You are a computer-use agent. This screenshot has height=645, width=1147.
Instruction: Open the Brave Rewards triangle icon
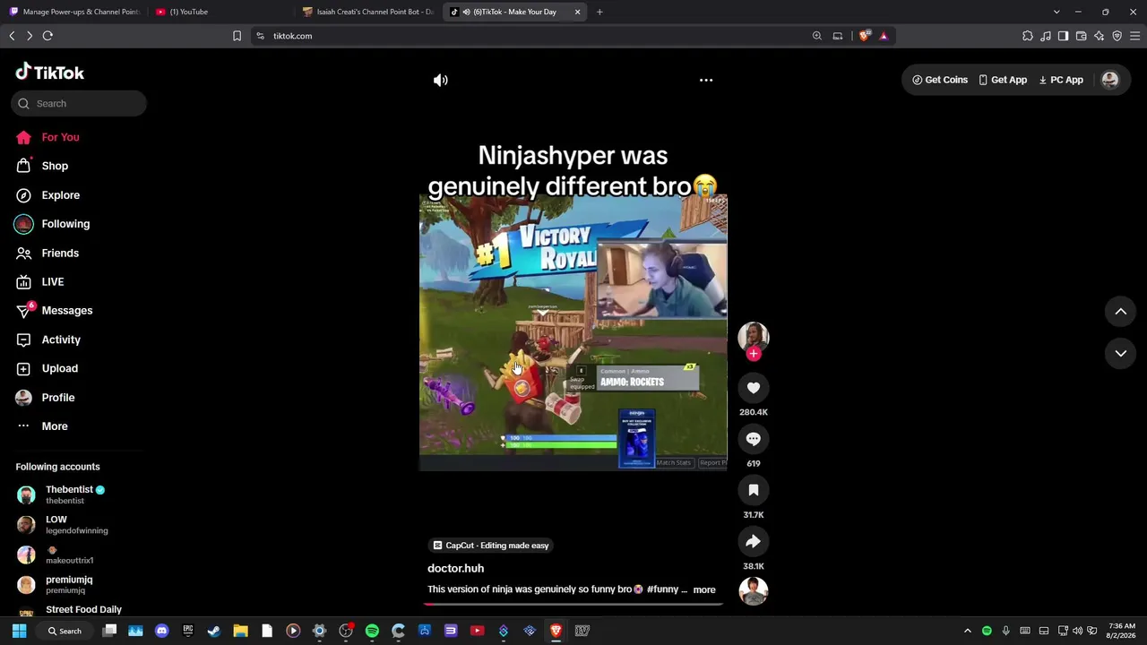coord(884,36)
